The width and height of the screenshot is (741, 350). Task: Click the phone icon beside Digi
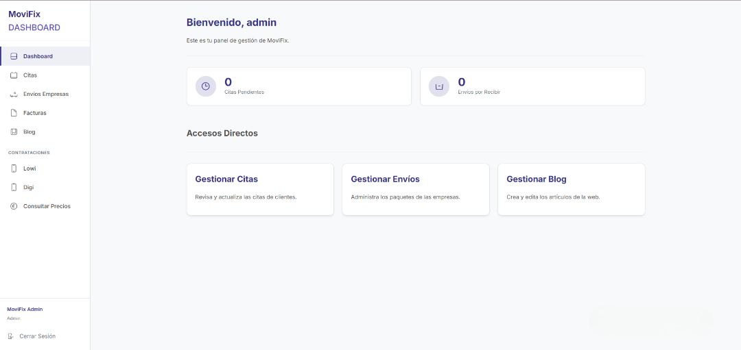point(14,187)
